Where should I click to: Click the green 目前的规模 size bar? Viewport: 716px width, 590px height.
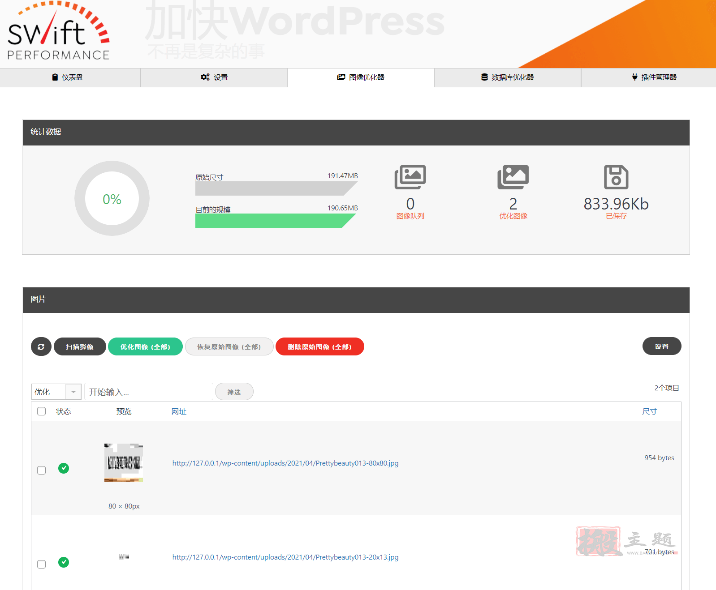click(x=276, y=221)
